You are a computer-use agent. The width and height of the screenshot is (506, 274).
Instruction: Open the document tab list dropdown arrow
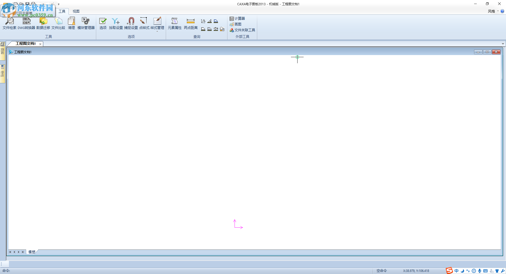[503, 44]
